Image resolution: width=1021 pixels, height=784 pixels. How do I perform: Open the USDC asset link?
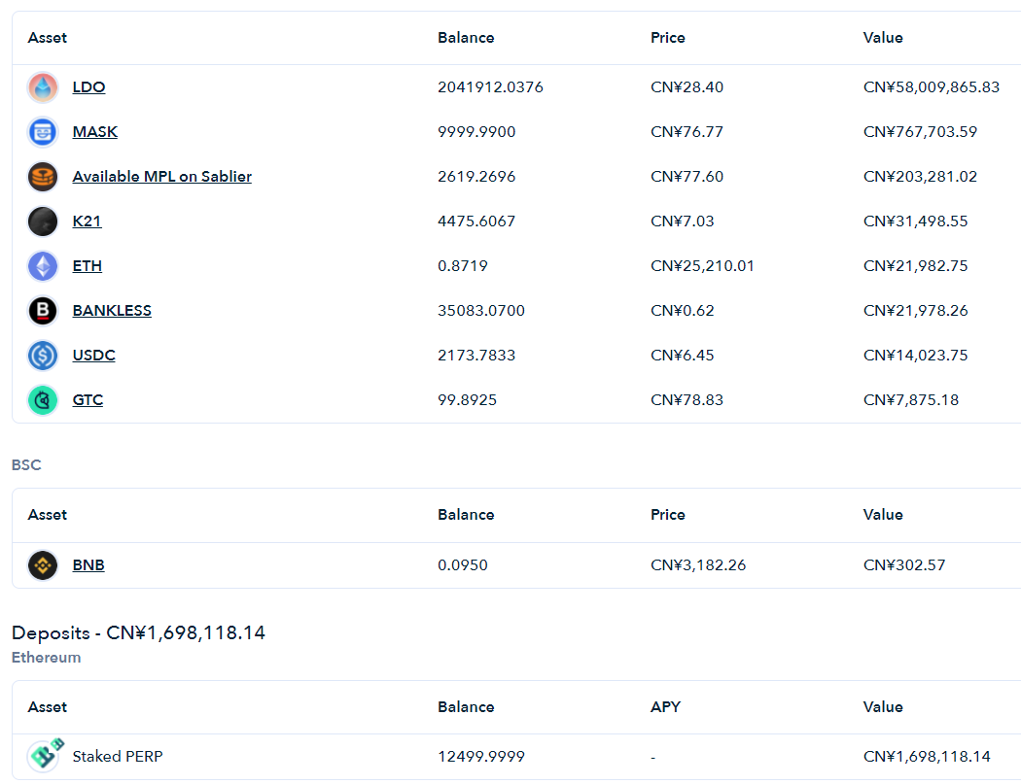[93, 356]
